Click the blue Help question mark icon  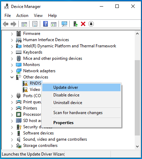(x=45, y=24)
